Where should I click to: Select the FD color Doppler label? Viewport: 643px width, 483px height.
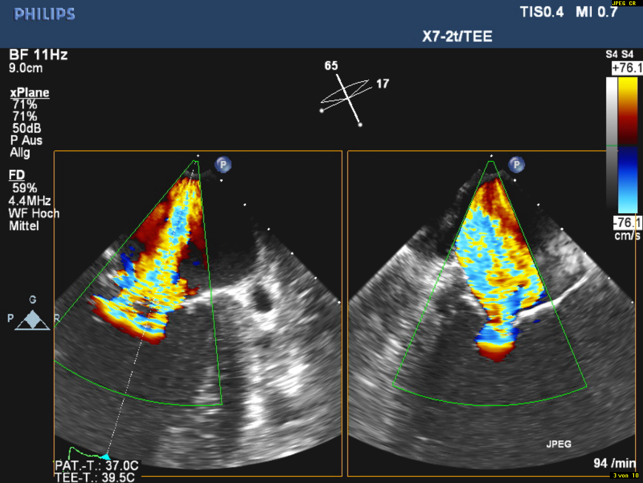17,175
